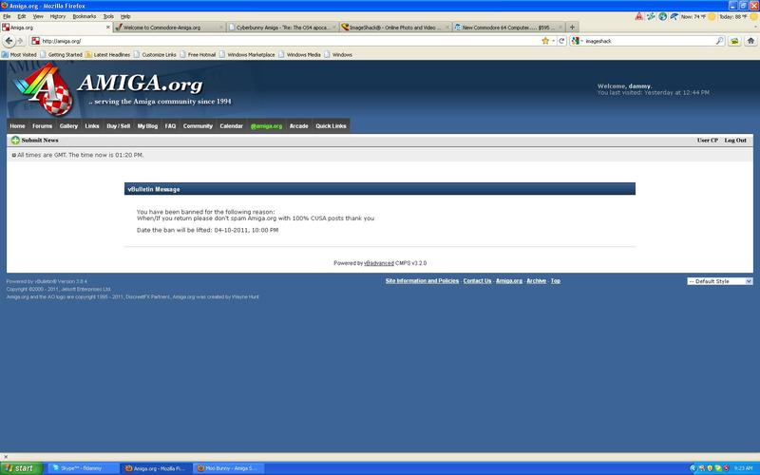Open URL history dropdown arrow beside star
Image resolution: width=760 pixels, height=475 pixels.
pos(554,41)
